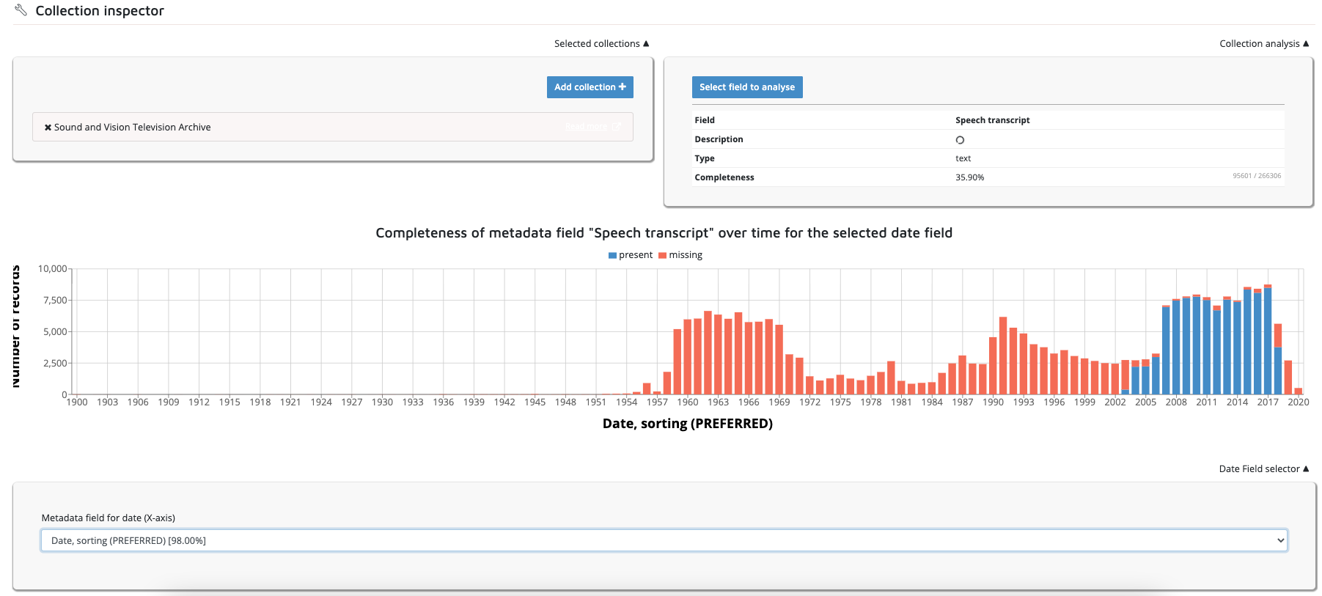Remove Sound and Vision Television Archive collection
Viewport: 1322px width, 596px height.
pyautogui.click(x=48, y=128)
